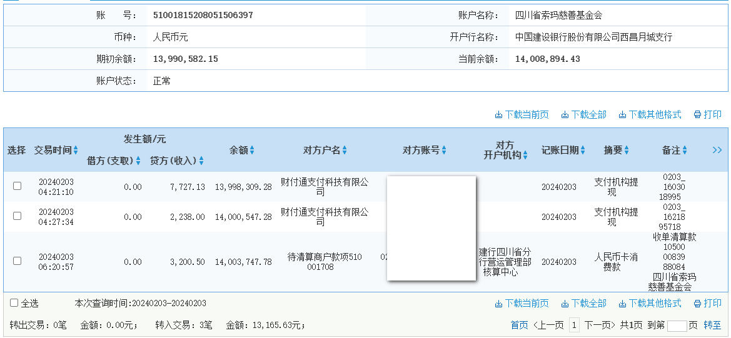Select the 04:21:10 transaction checkbox
This screenshot has height=338, width=731.
pyautogui.click(x=18, y=186)
